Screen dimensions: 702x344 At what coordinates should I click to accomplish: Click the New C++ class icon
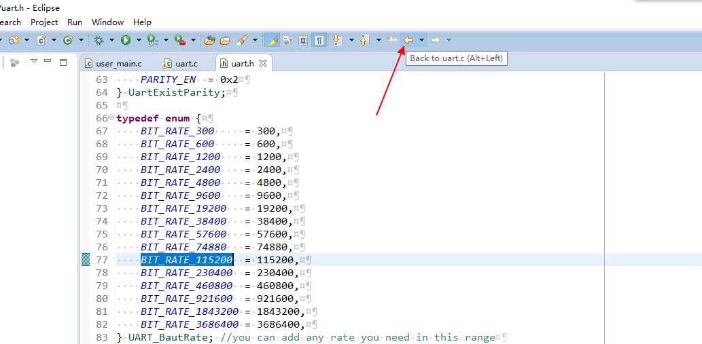[x=68, y=40]
